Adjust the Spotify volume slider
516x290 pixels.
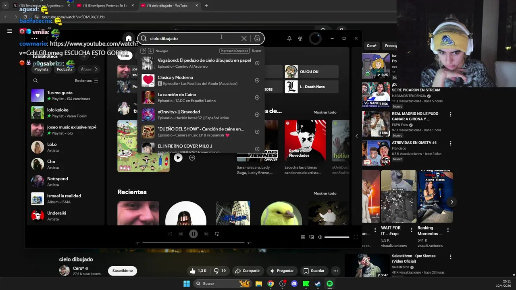coord(337,237)
